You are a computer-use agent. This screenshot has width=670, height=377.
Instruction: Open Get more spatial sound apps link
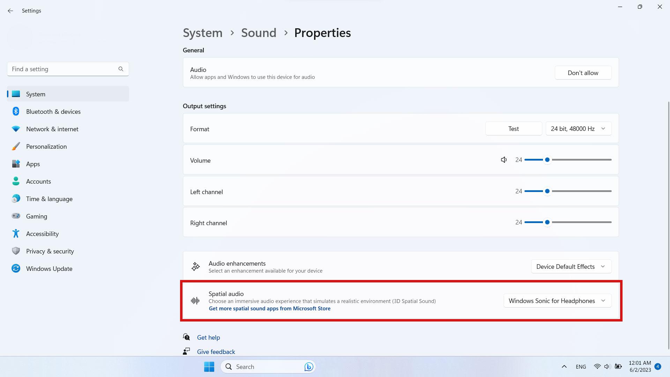(269, 309)
